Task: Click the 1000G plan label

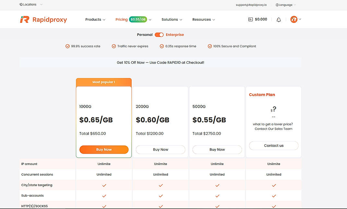Action: 85,106
